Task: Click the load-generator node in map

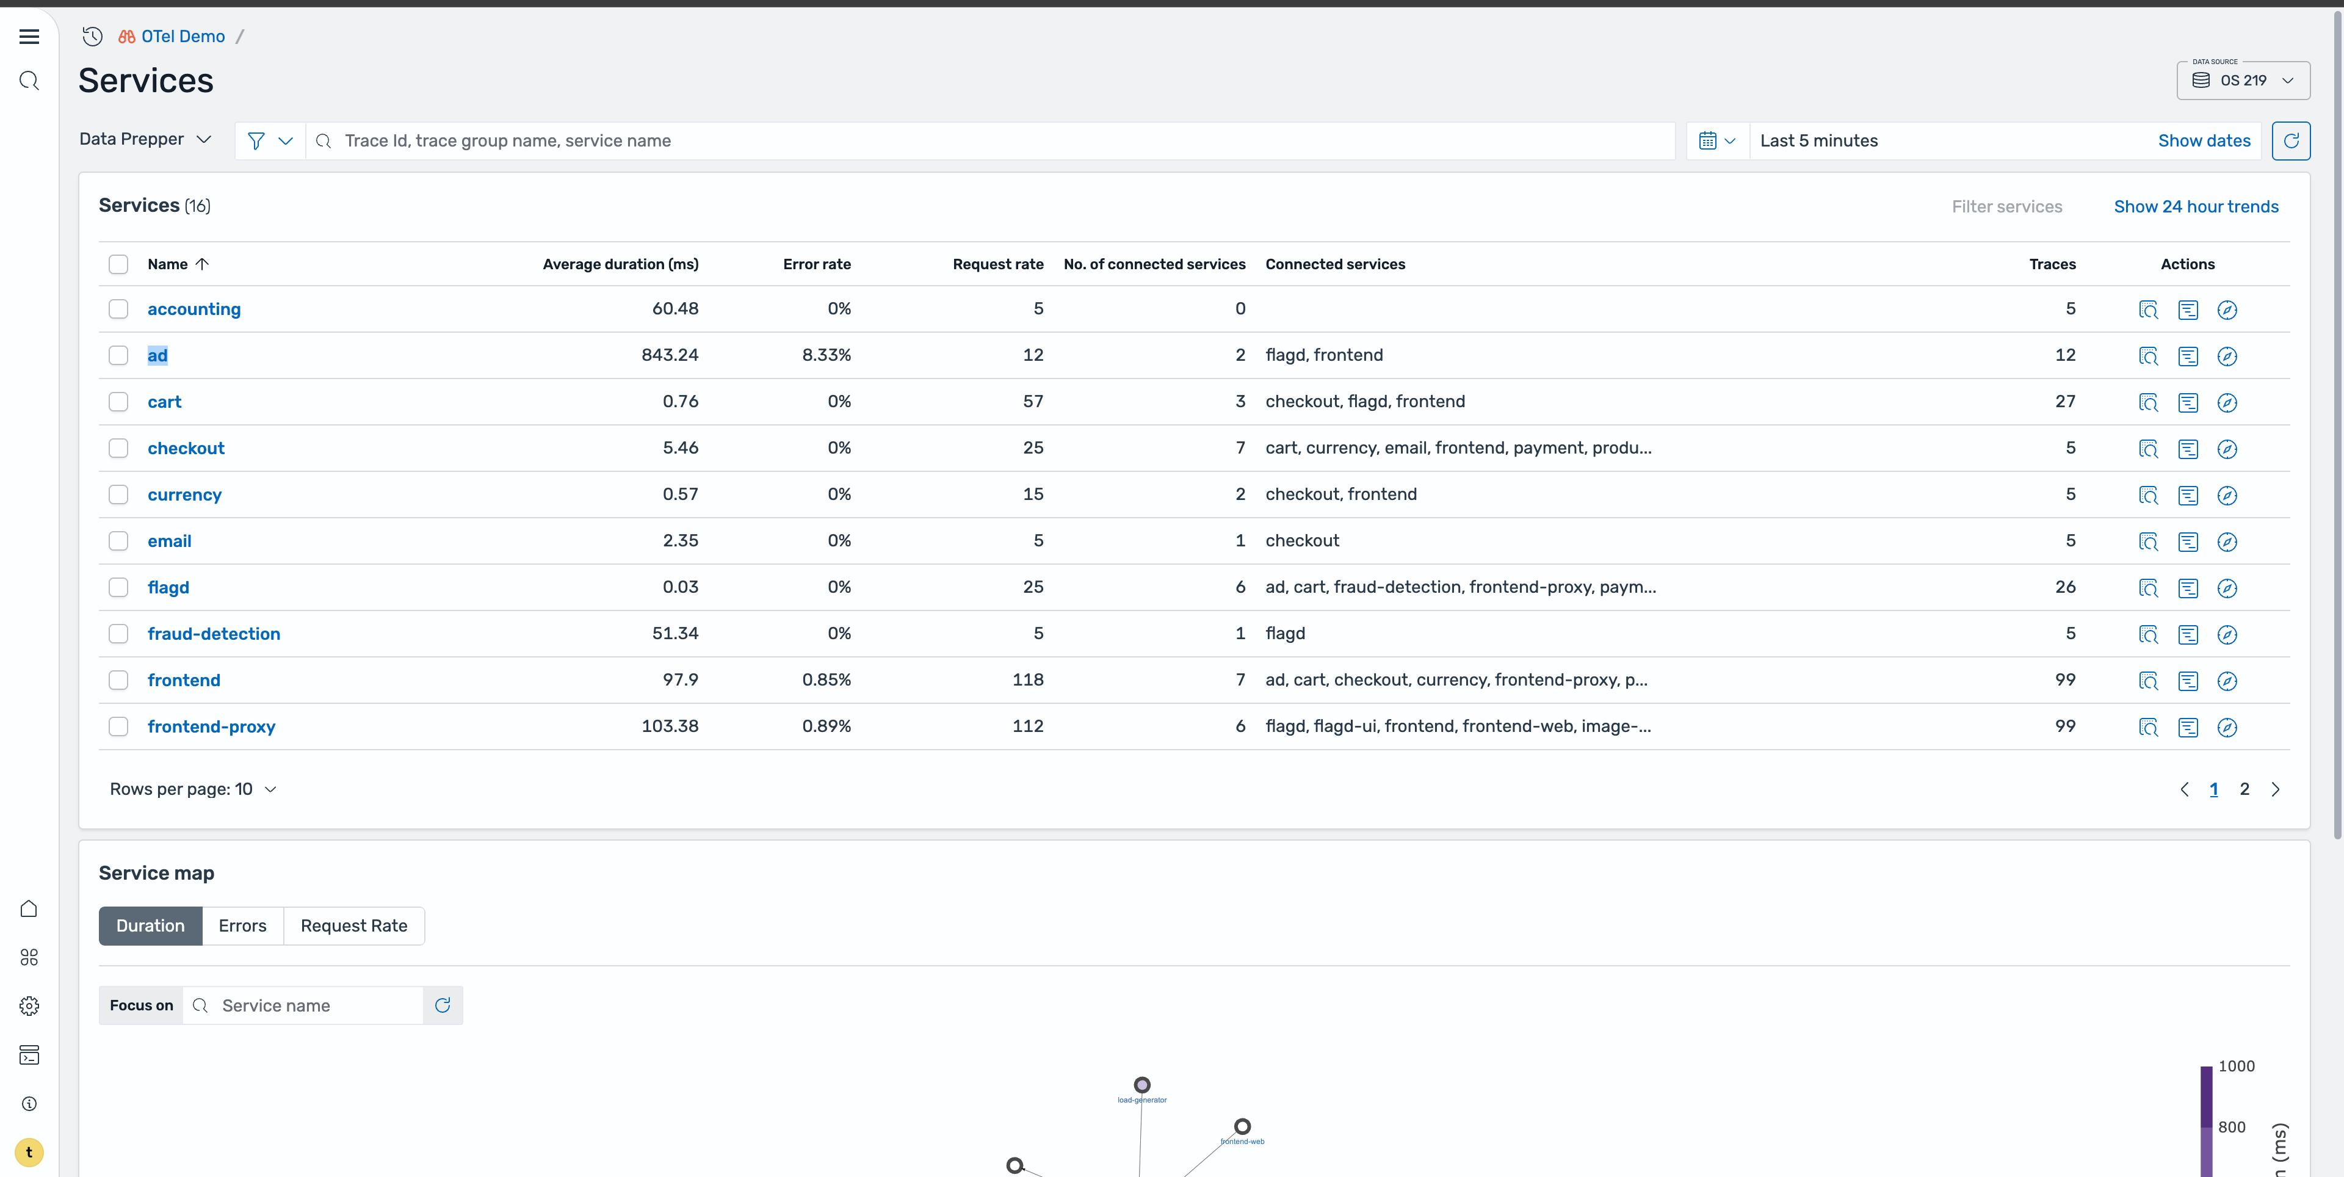Action: 1142,1085
